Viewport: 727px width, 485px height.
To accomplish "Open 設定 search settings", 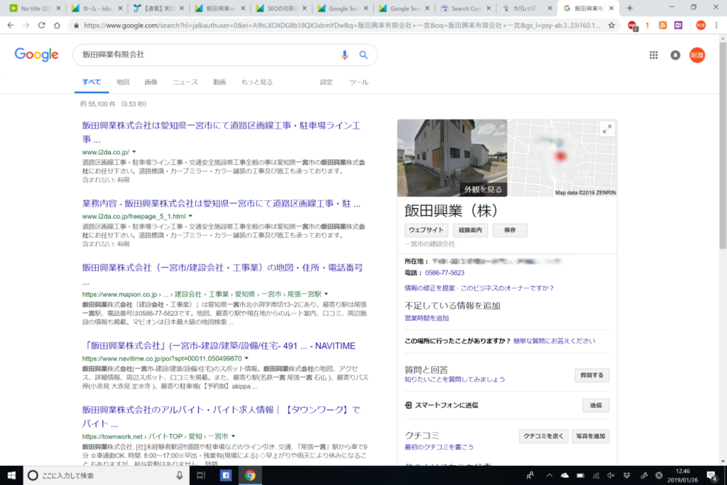I will (326, 82).
